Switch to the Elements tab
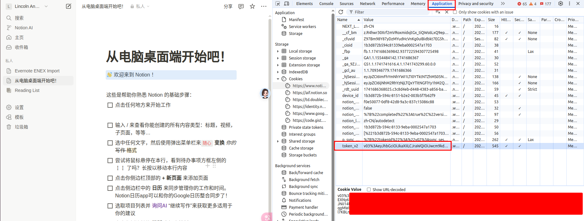 304,3
